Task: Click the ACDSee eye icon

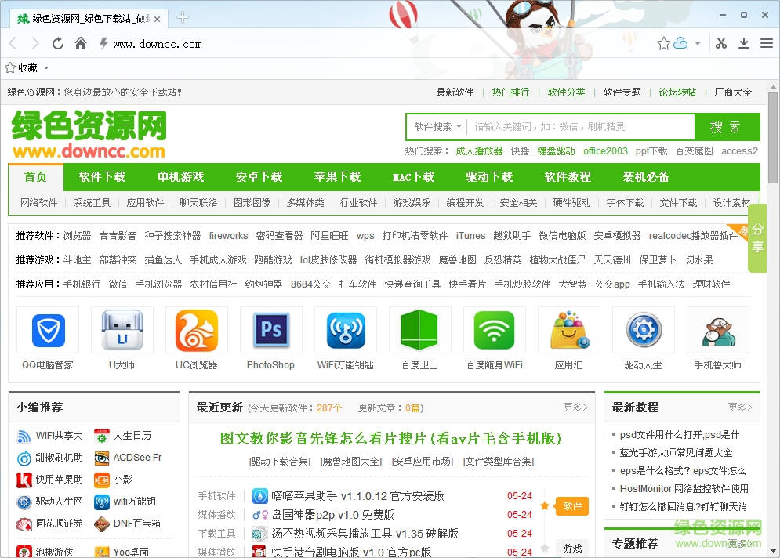Action: [101, 458]
